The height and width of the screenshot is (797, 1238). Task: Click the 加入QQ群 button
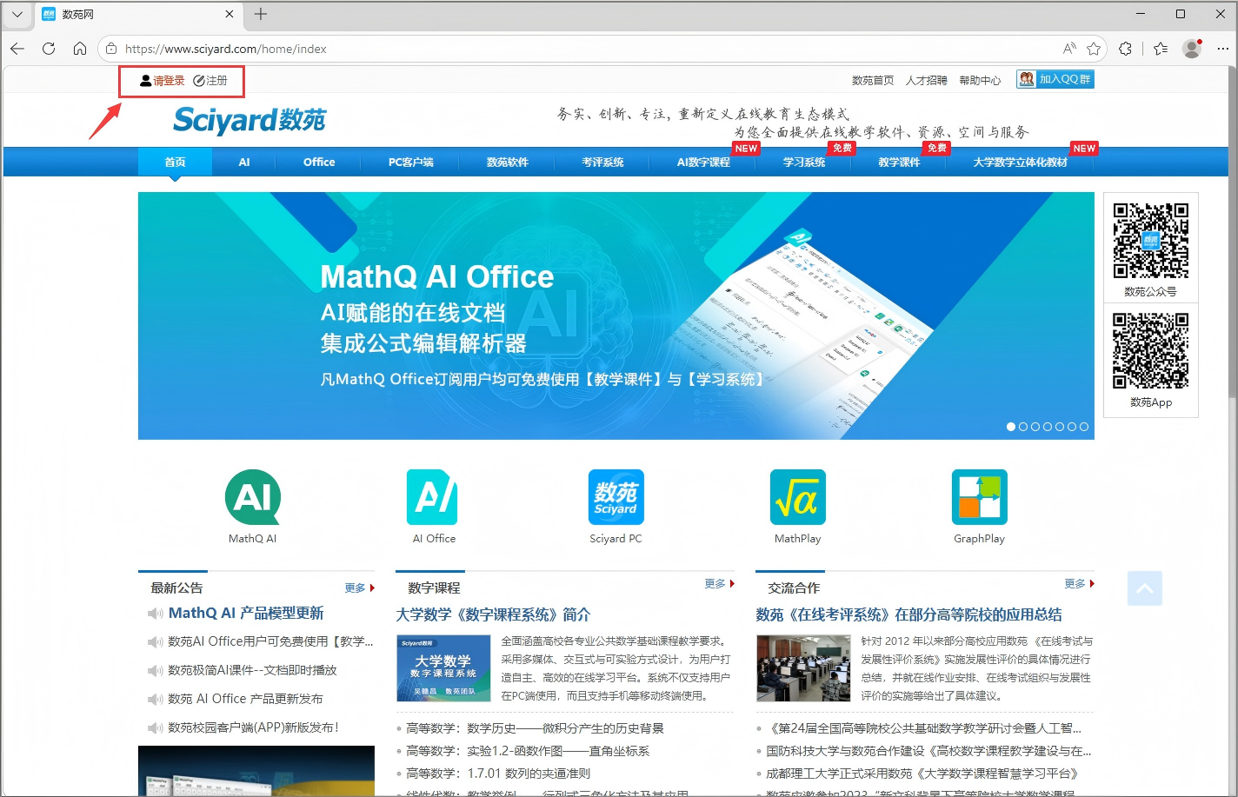(1055, 79)
